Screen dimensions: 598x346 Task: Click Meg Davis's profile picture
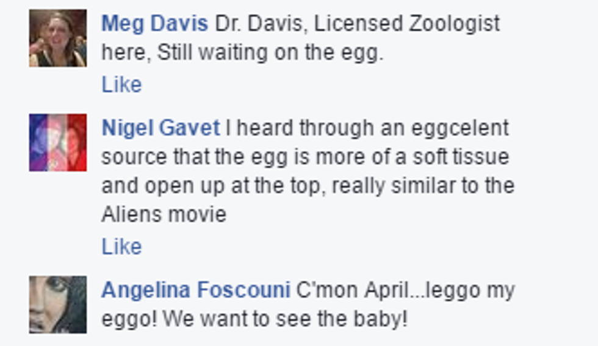pyautogui.click(x=58, y=38)
